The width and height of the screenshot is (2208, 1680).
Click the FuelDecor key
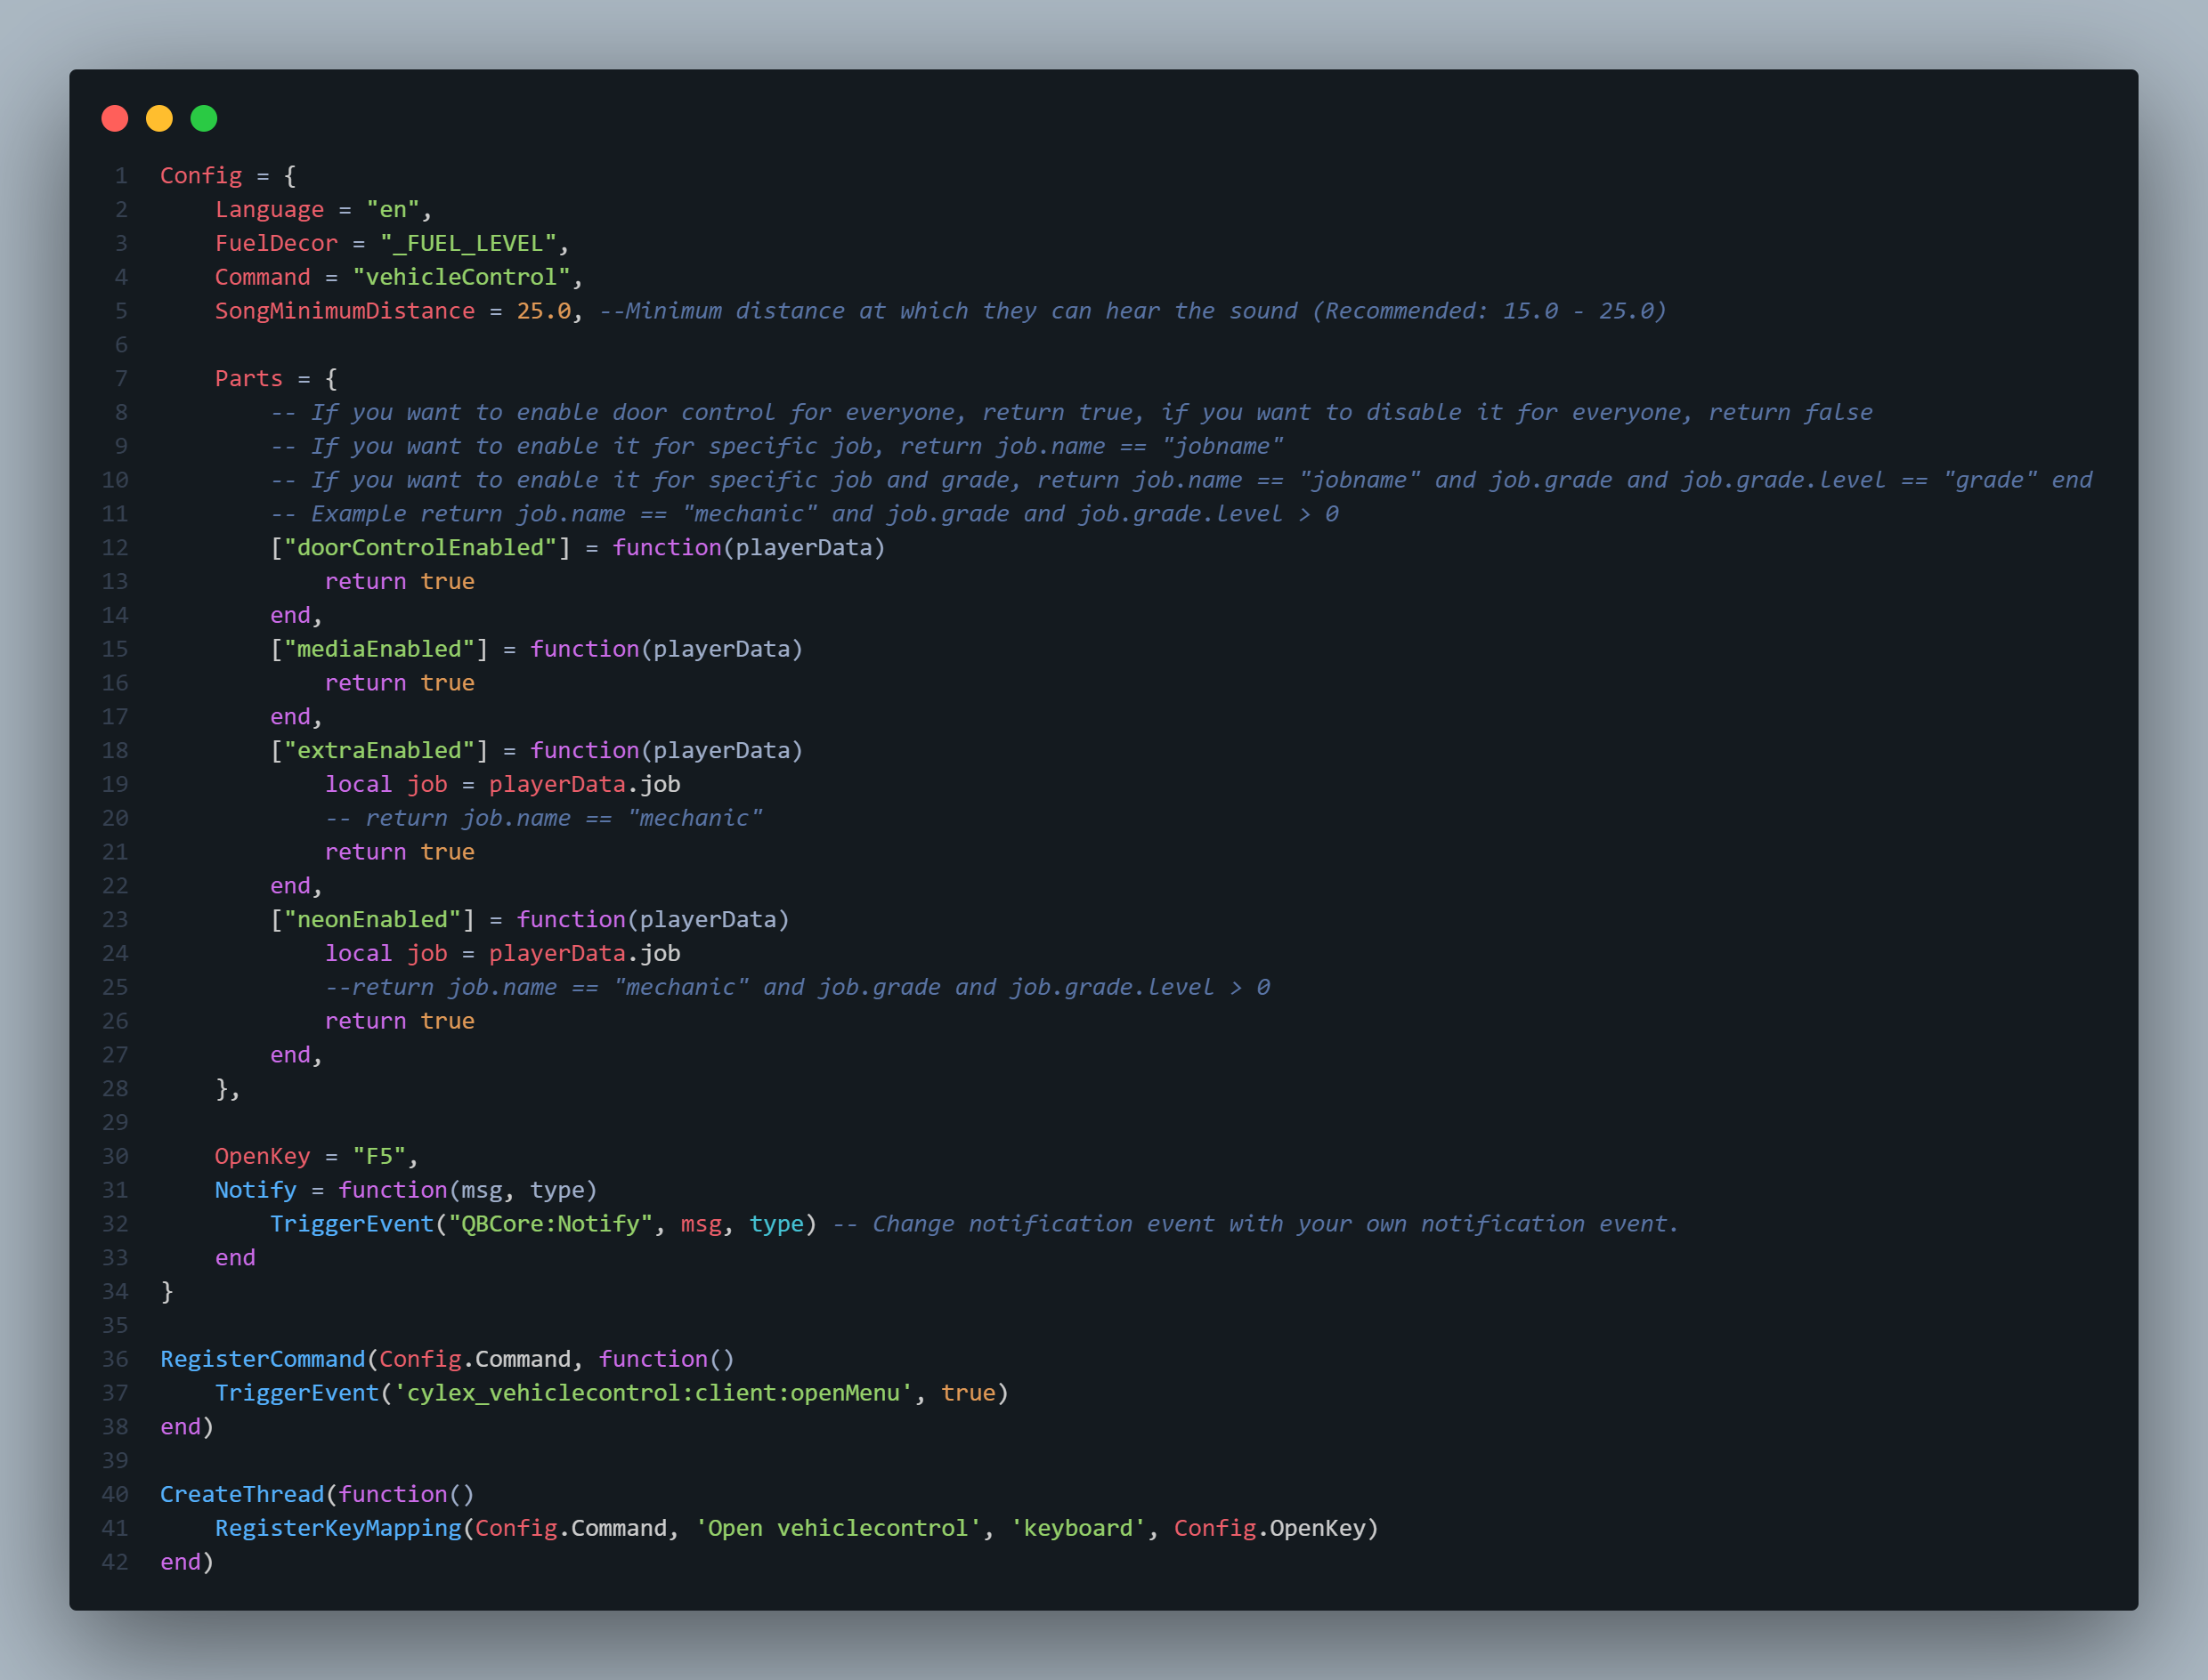click(276, 244)
